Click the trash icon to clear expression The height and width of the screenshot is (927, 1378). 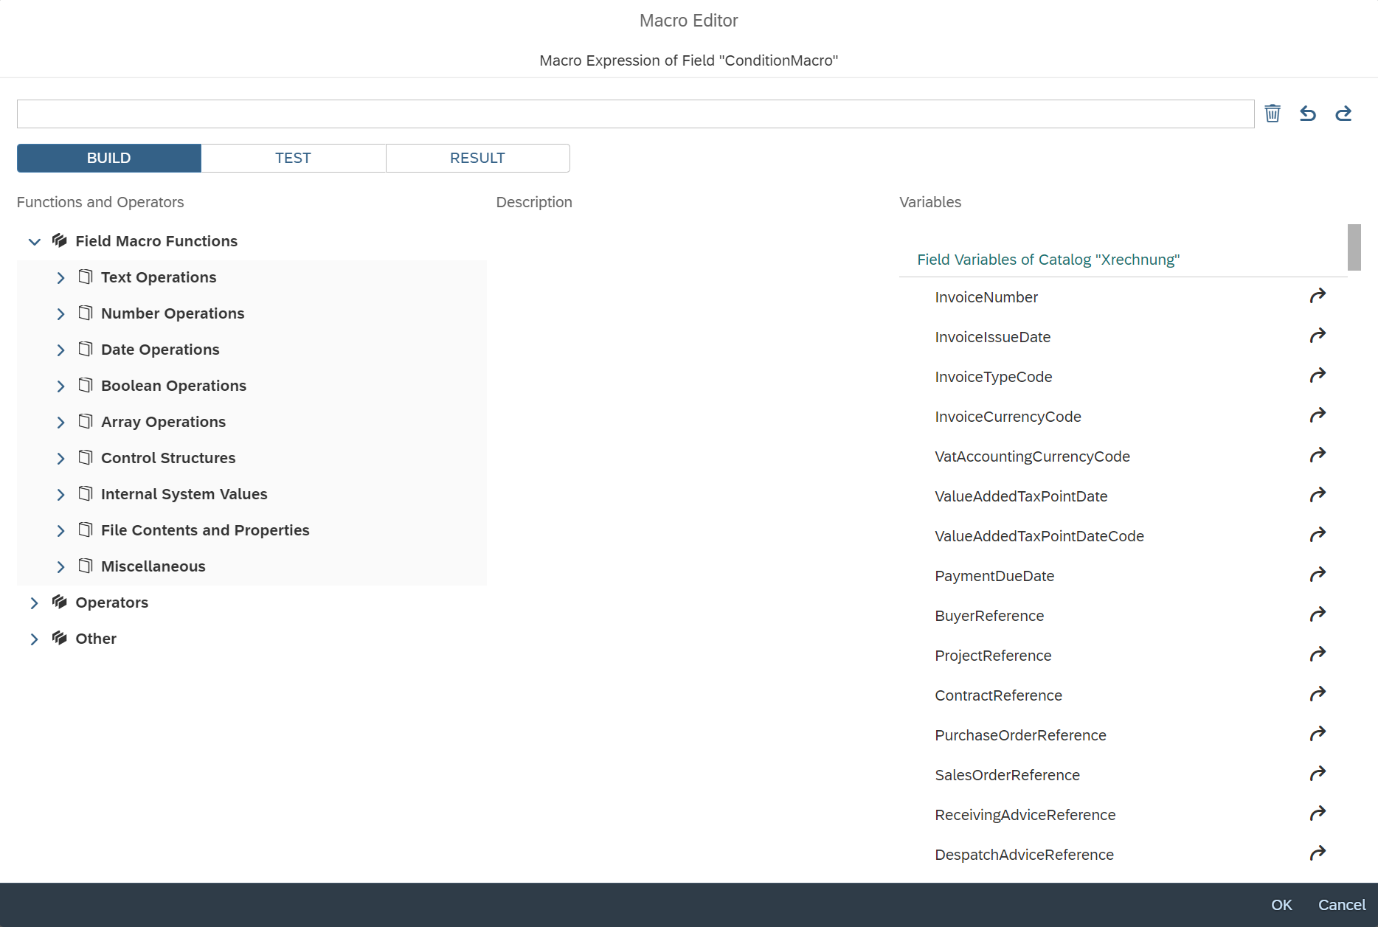tap(1273, 114)
